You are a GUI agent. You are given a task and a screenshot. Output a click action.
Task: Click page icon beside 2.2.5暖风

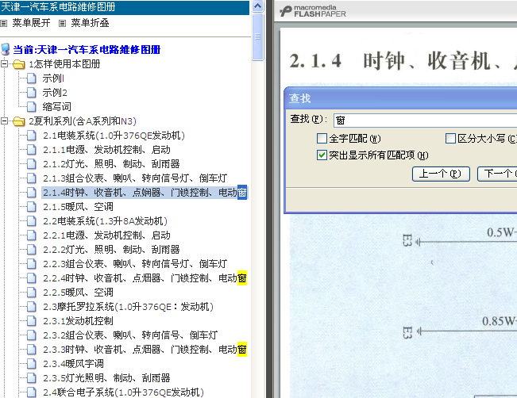pyautogui.click(x=32, y=293)
